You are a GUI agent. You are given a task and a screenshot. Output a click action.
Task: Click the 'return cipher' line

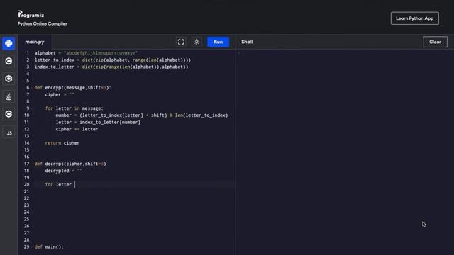(x=62, y=143)
